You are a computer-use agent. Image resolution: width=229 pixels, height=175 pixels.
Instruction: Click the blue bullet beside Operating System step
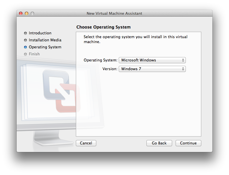click(x=25, y=47)
